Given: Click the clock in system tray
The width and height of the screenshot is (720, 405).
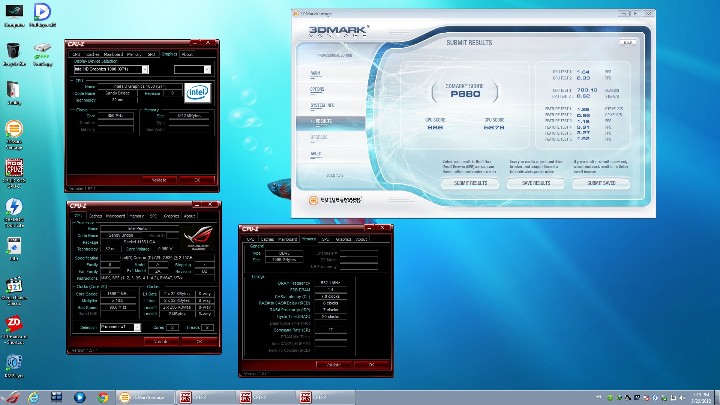Looking at the screenshot, I should click(700, 397).
